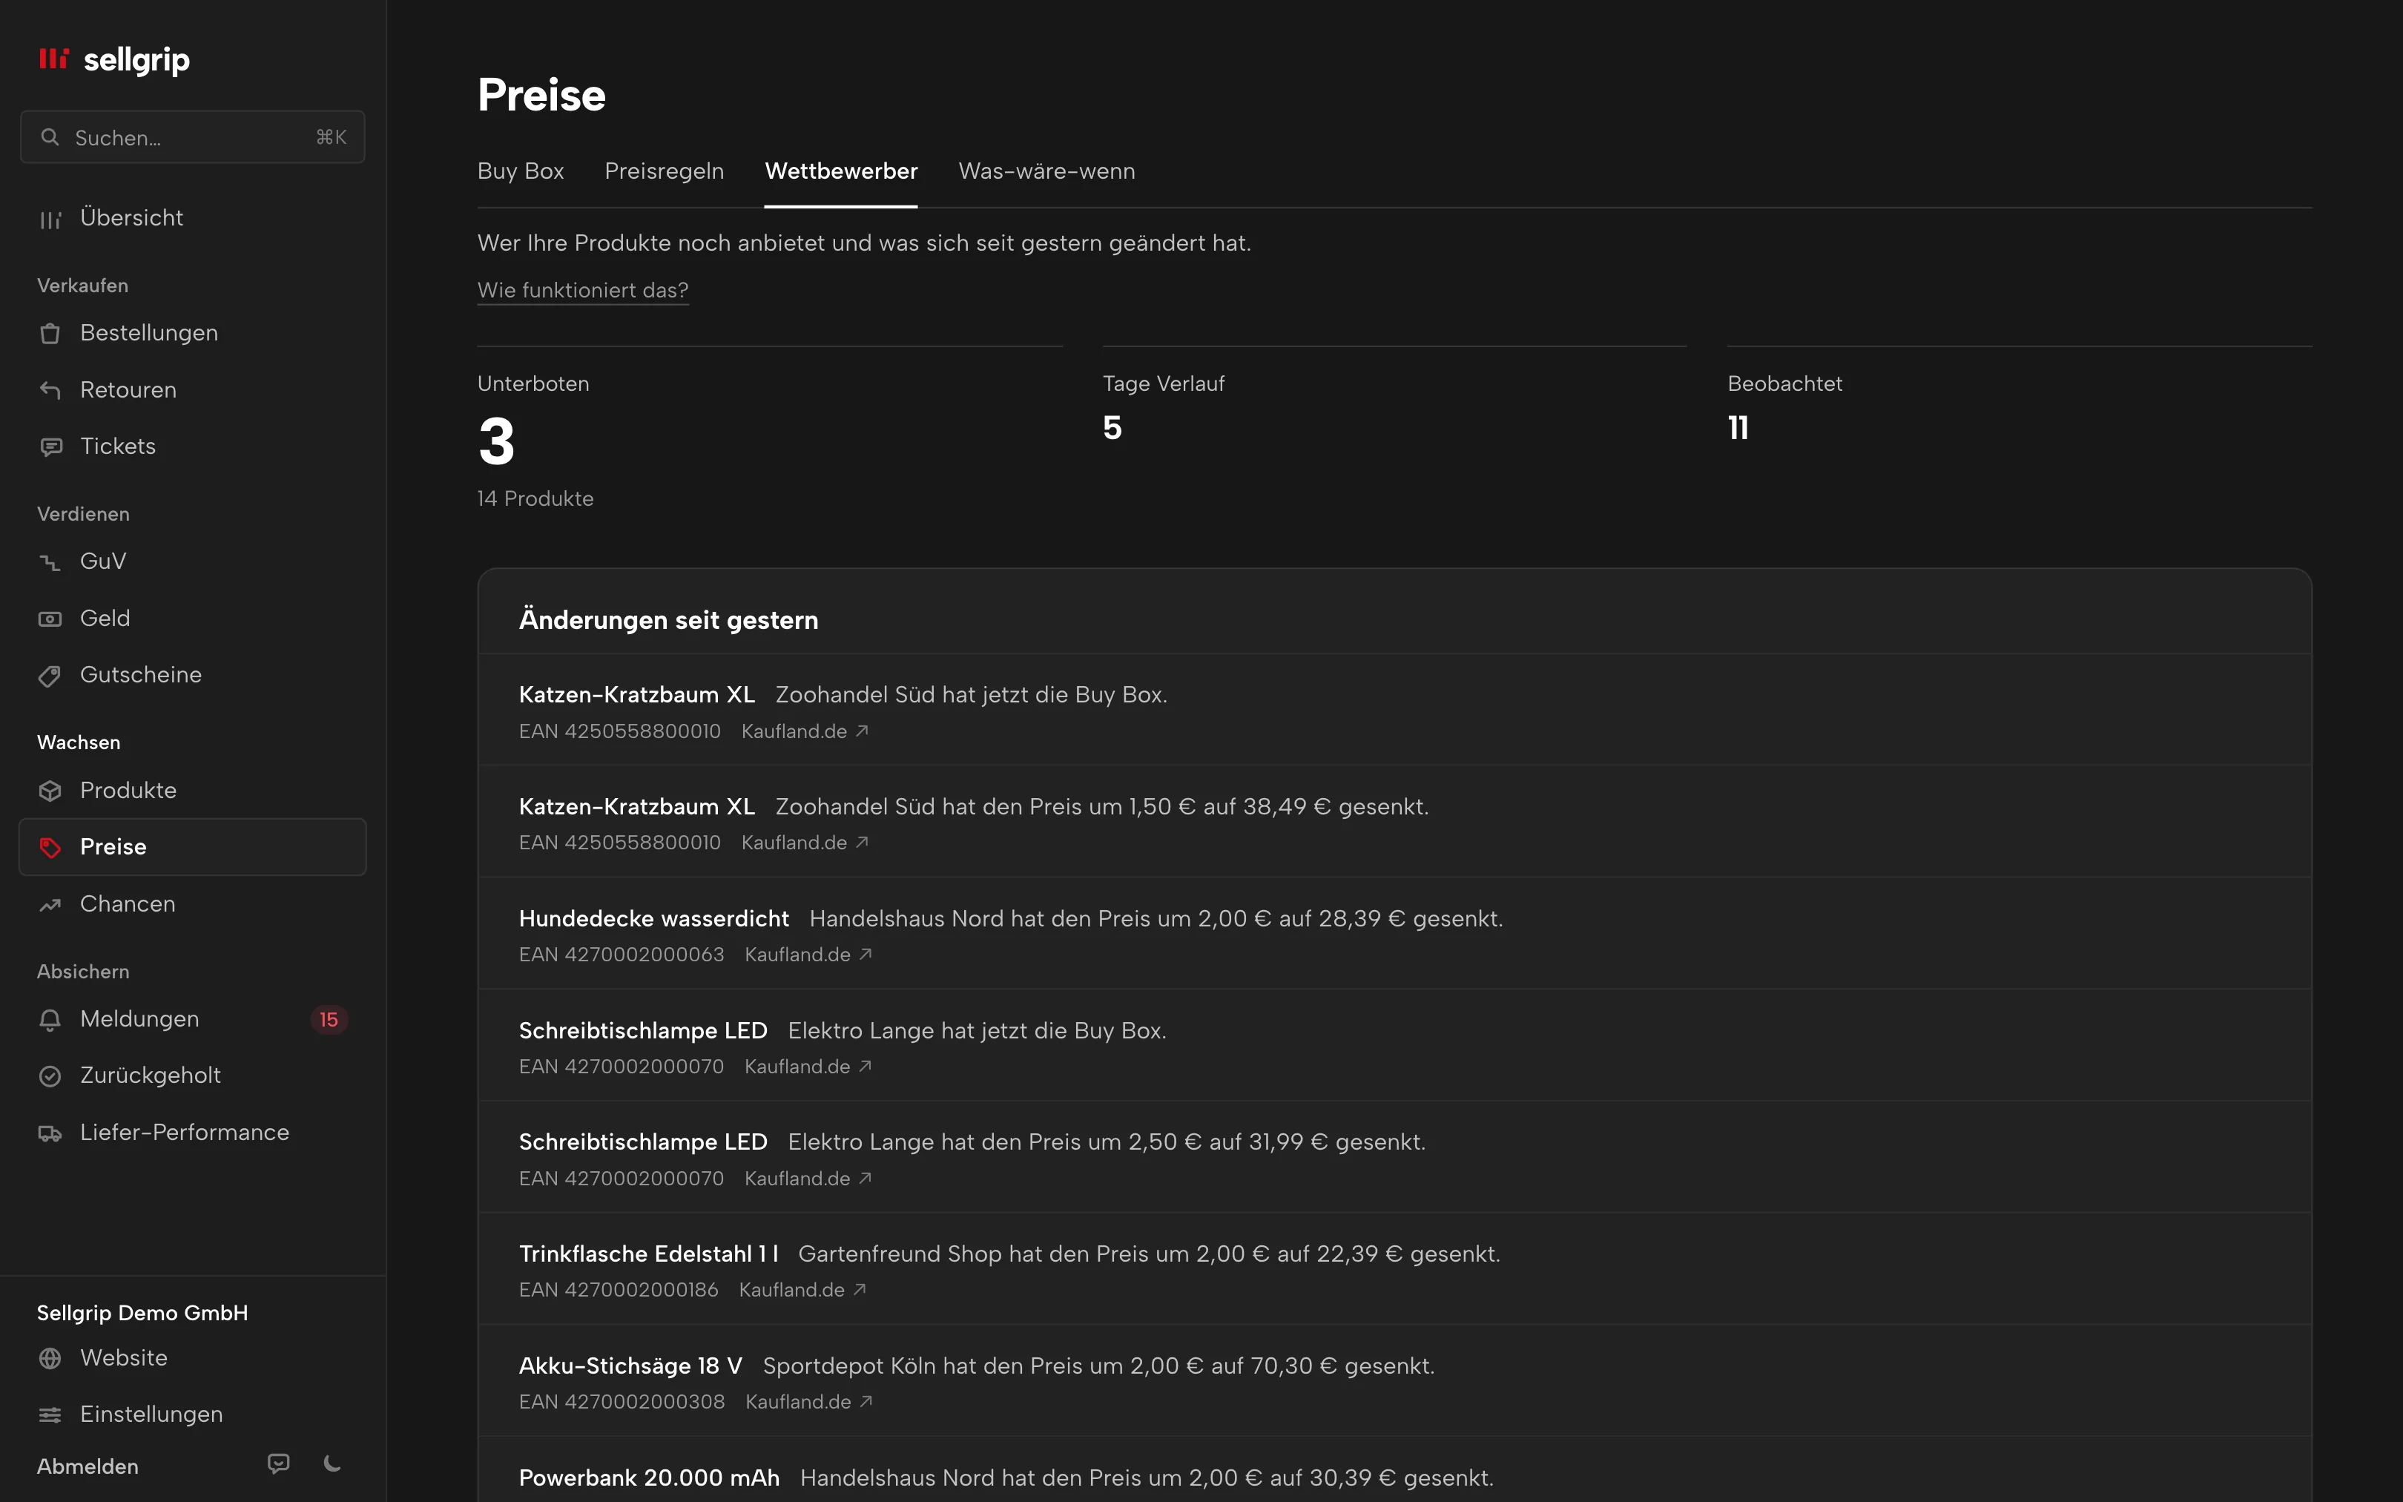The image size is (2403, 1502).
Task: Click the Einstellungen sliders icon
Action: click(x=50, y=1414)
